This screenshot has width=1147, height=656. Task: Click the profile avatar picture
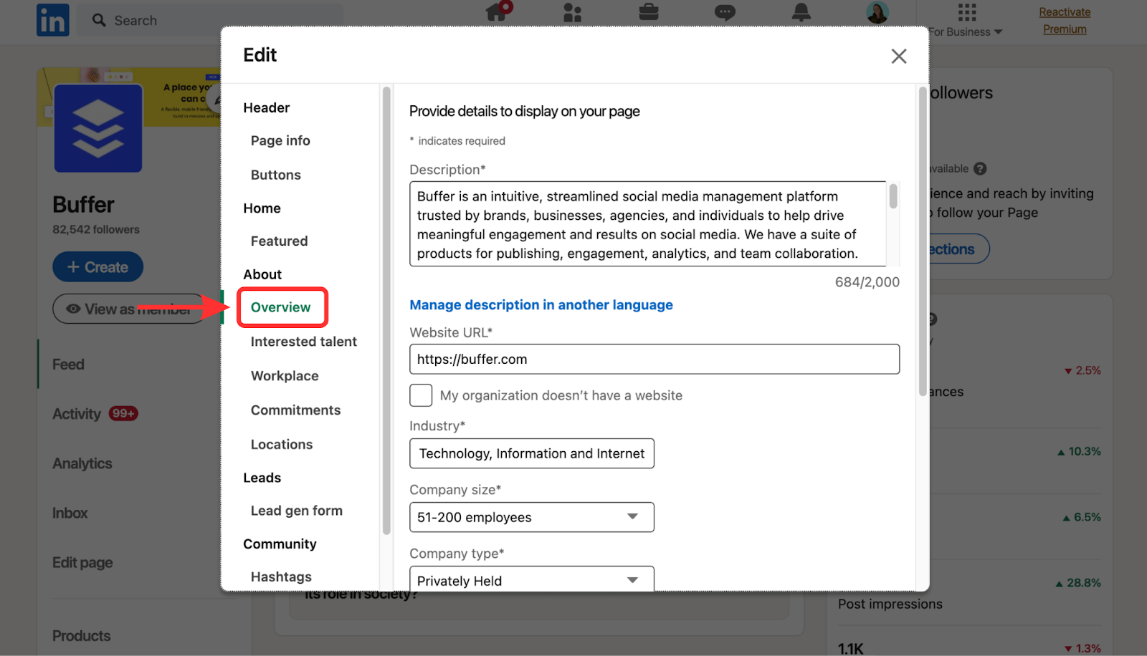click(x=877, y=12)
